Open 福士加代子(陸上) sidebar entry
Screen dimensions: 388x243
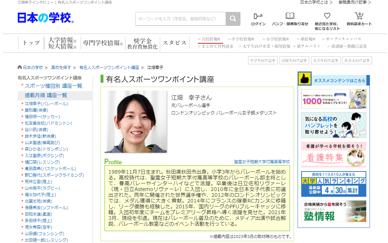pos(40,195)
